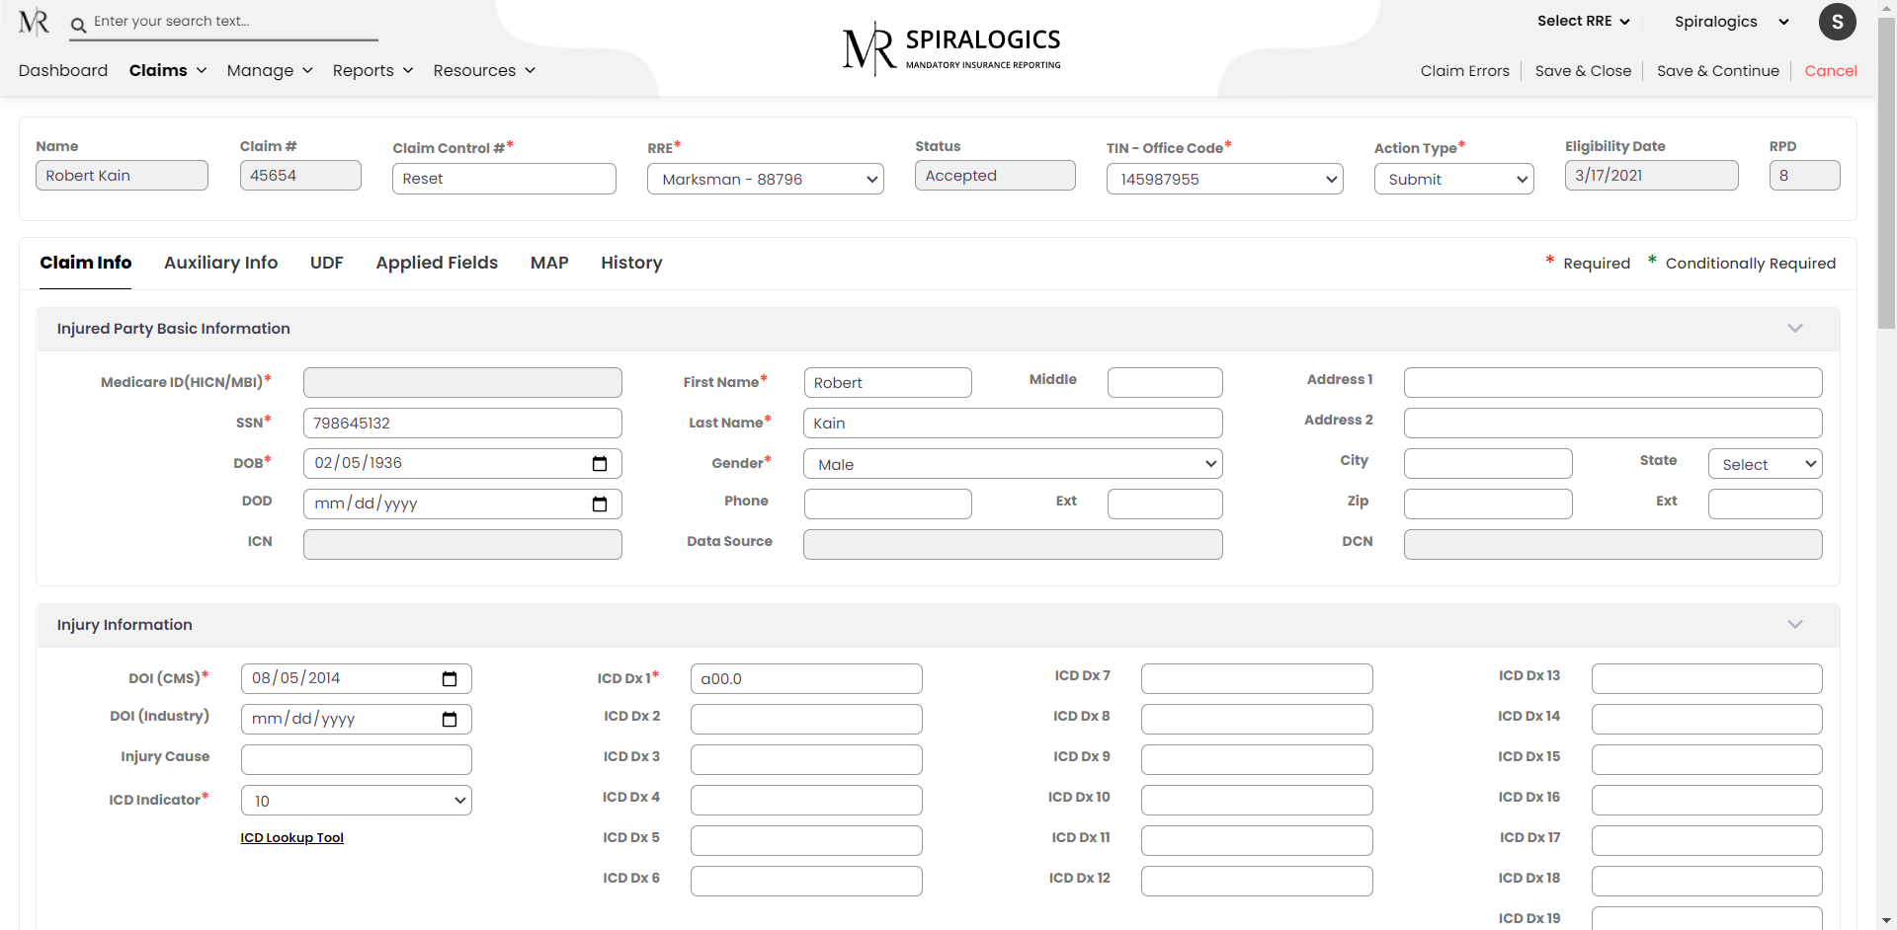Image resolution: width=1897 pixels, height=930 pixels.
Task: Collapse Injured Party Basic Information section
Action: (1794, 329)
